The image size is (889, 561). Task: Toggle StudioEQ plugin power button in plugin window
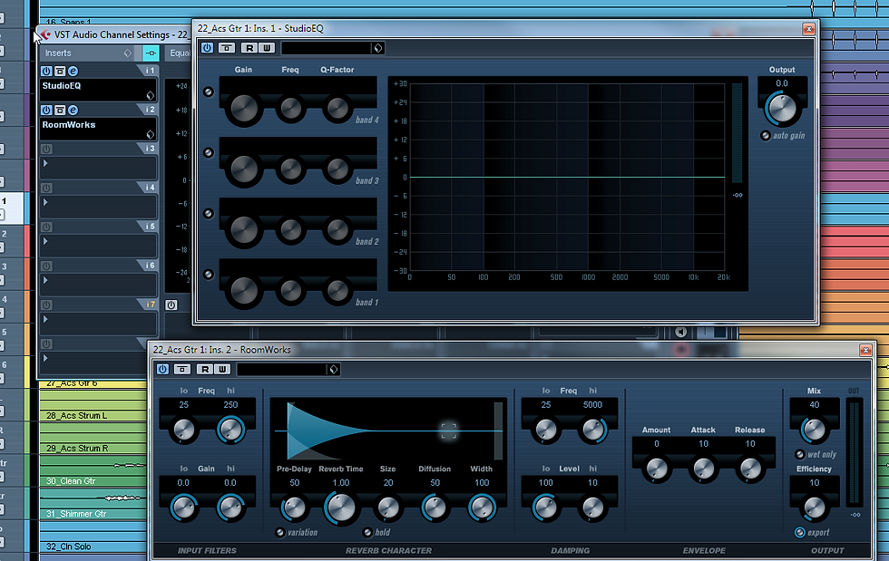[x=207, y=48]
